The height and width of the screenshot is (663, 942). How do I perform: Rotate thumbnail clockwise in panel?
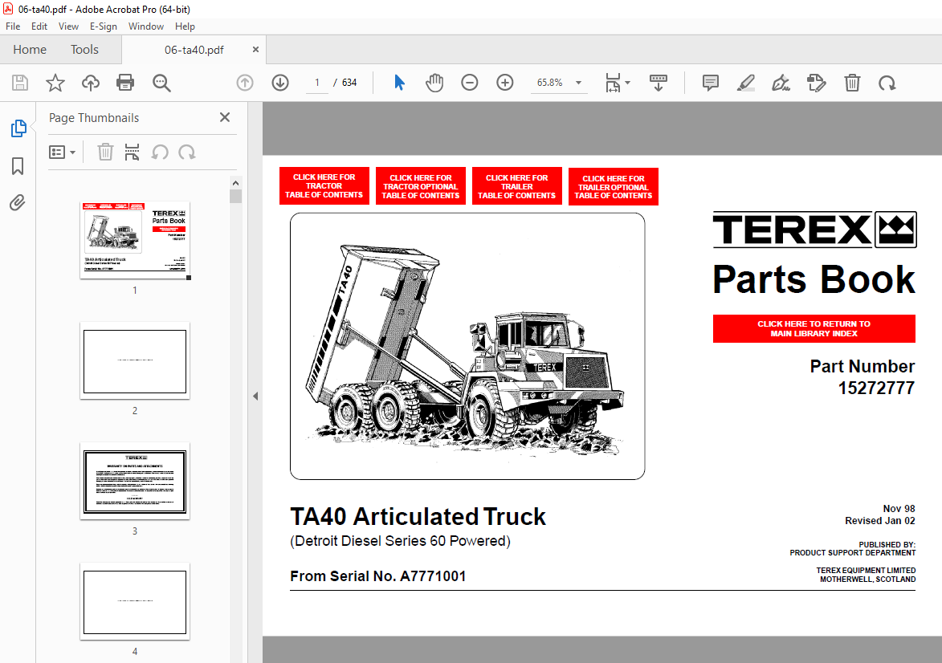click(187, 152)
